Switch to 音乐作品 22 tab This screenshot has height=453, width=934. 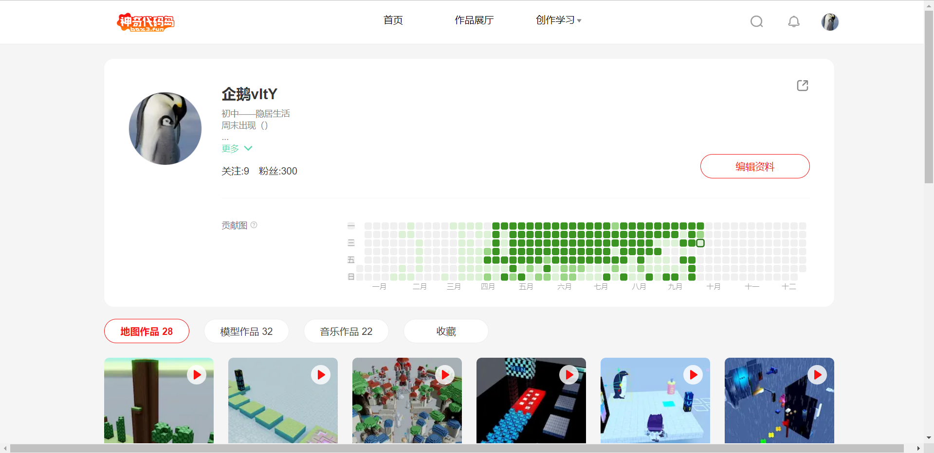[x=346, y=331]
